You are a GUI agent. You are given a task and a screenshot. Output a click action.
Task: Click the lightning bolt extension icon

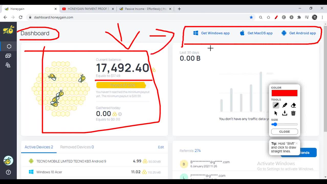[291, 17]
